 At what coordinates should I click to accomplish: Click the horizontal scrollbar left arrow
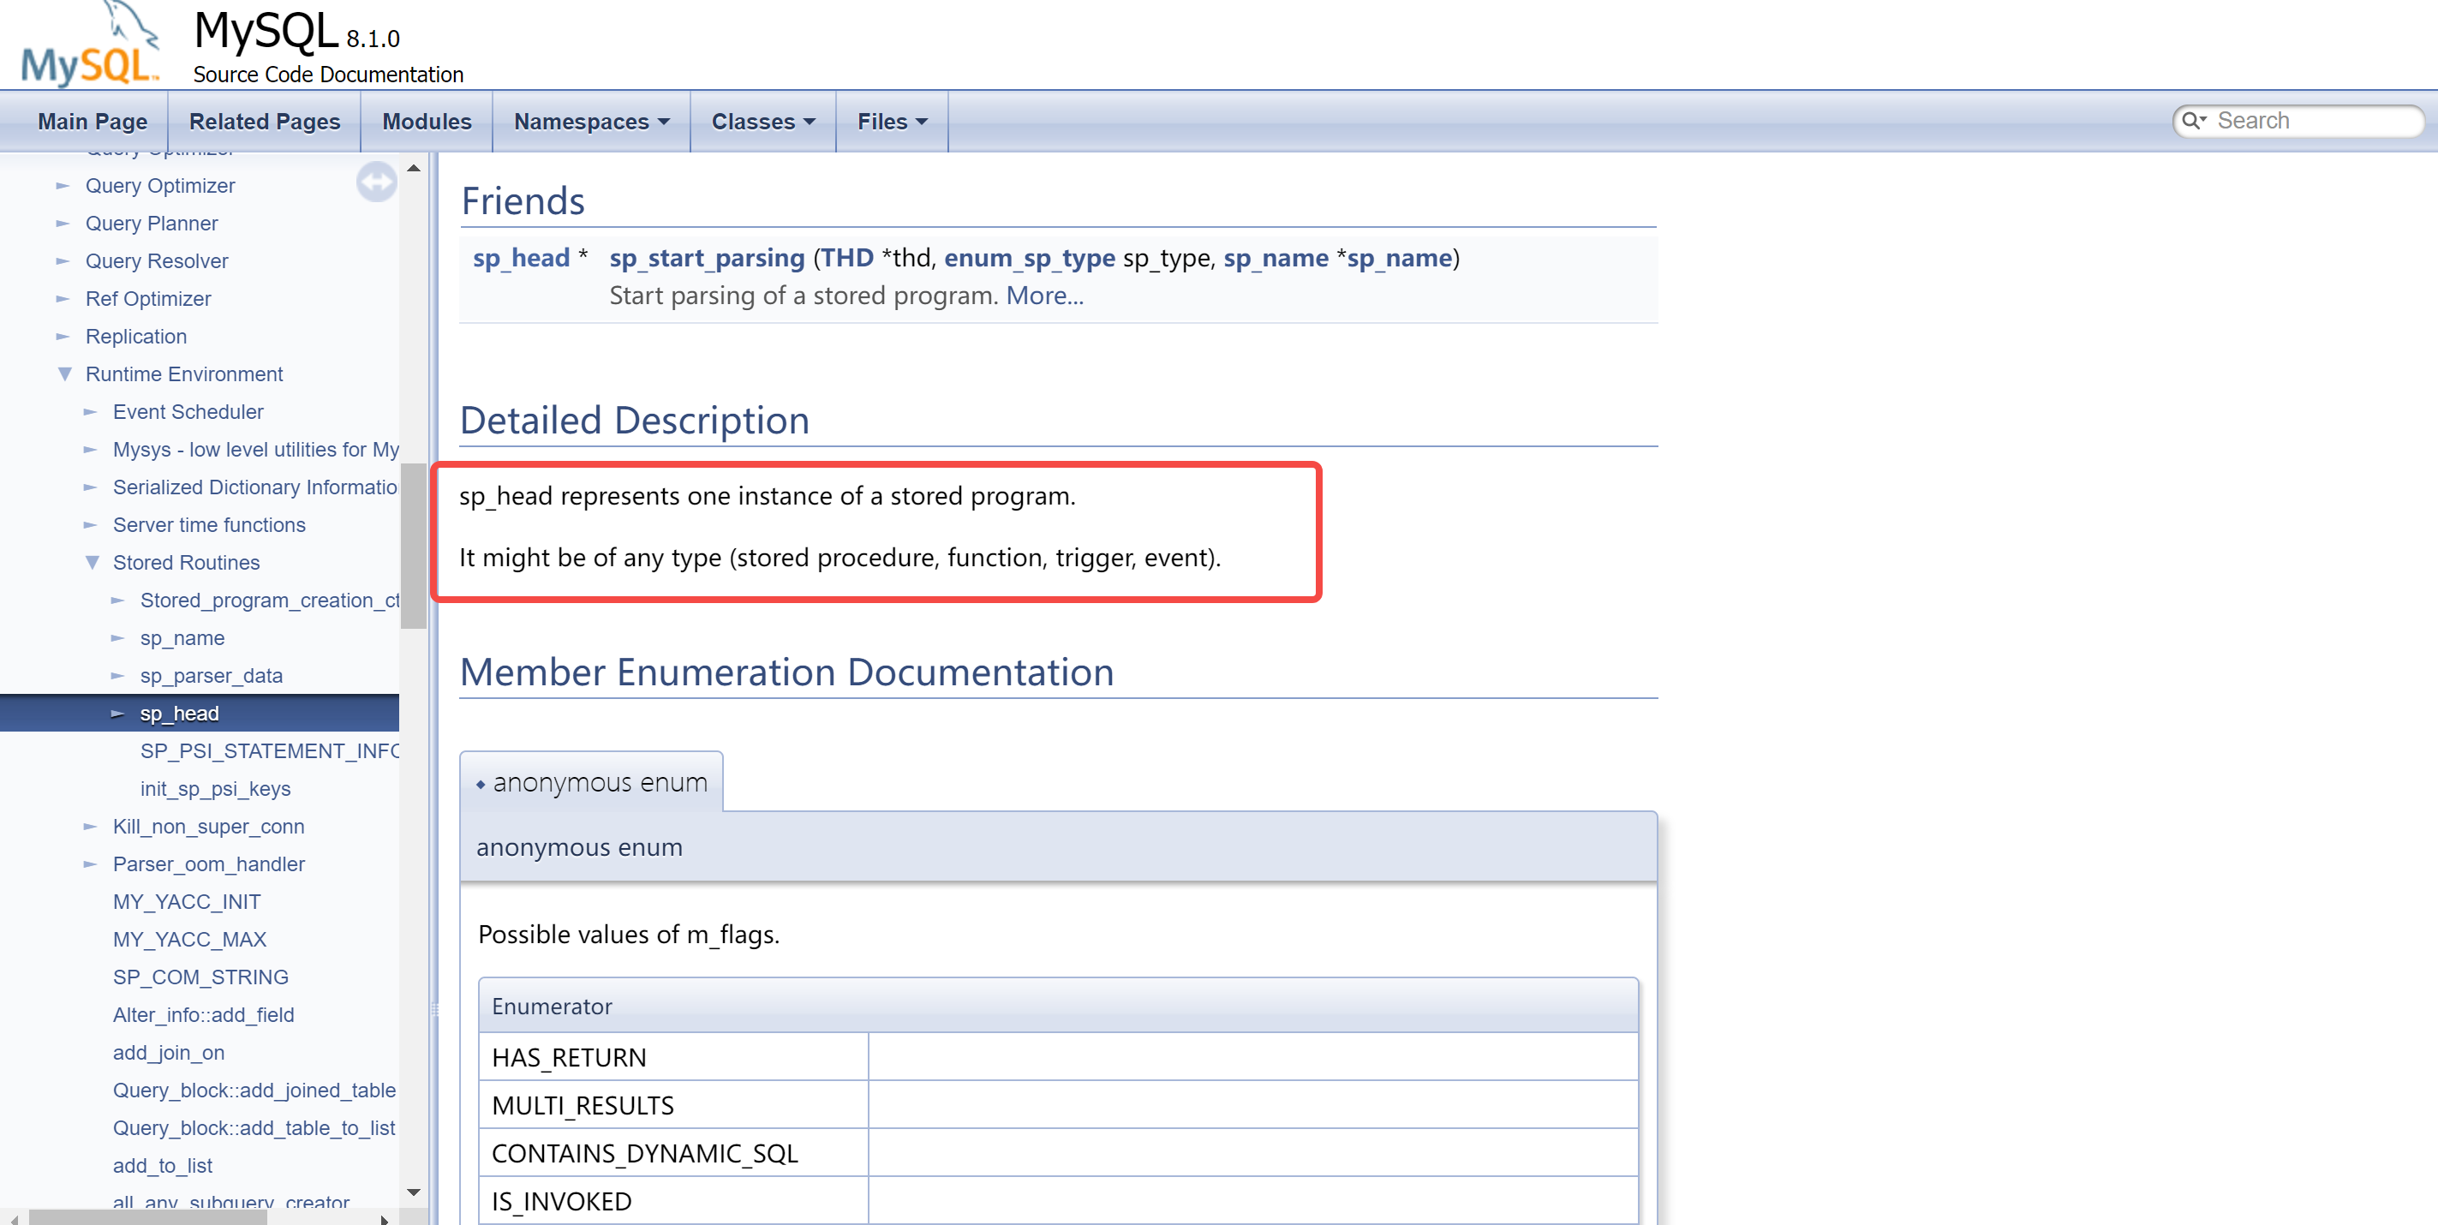tap(15, 1219)
